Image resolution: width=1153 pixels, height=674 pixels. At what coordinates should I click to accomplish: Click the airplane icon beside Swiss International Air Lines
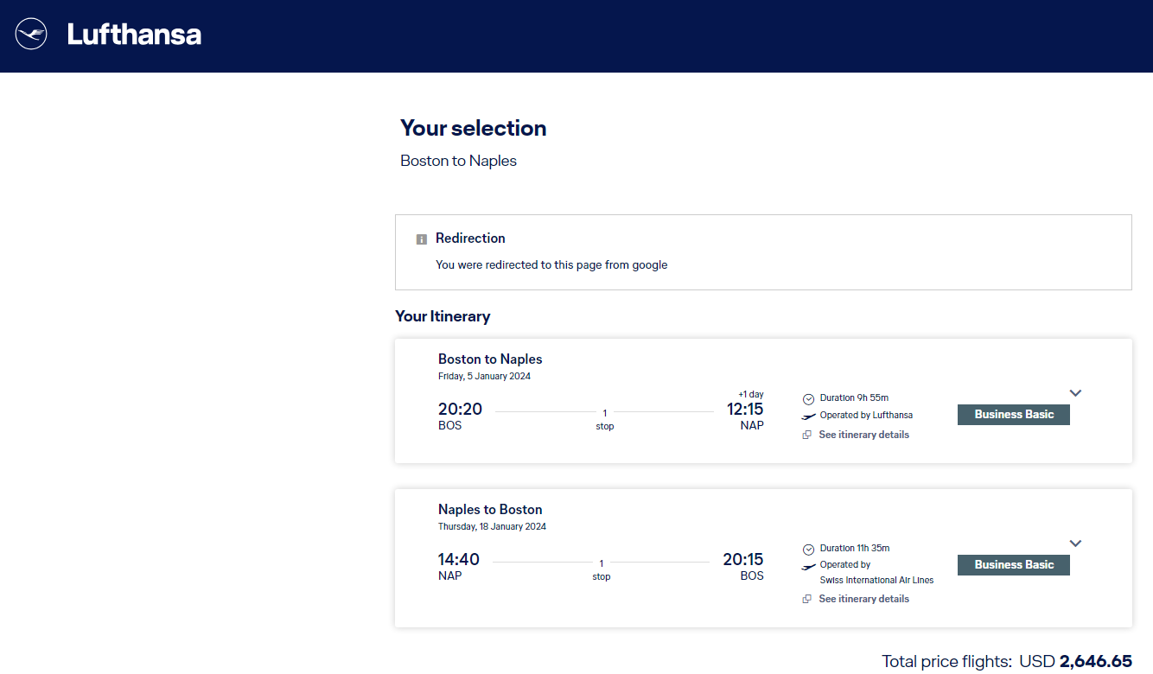click(x=808, y=567)
